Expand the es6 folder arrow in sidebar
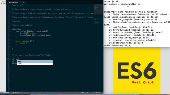 click(x=2, y=3)
